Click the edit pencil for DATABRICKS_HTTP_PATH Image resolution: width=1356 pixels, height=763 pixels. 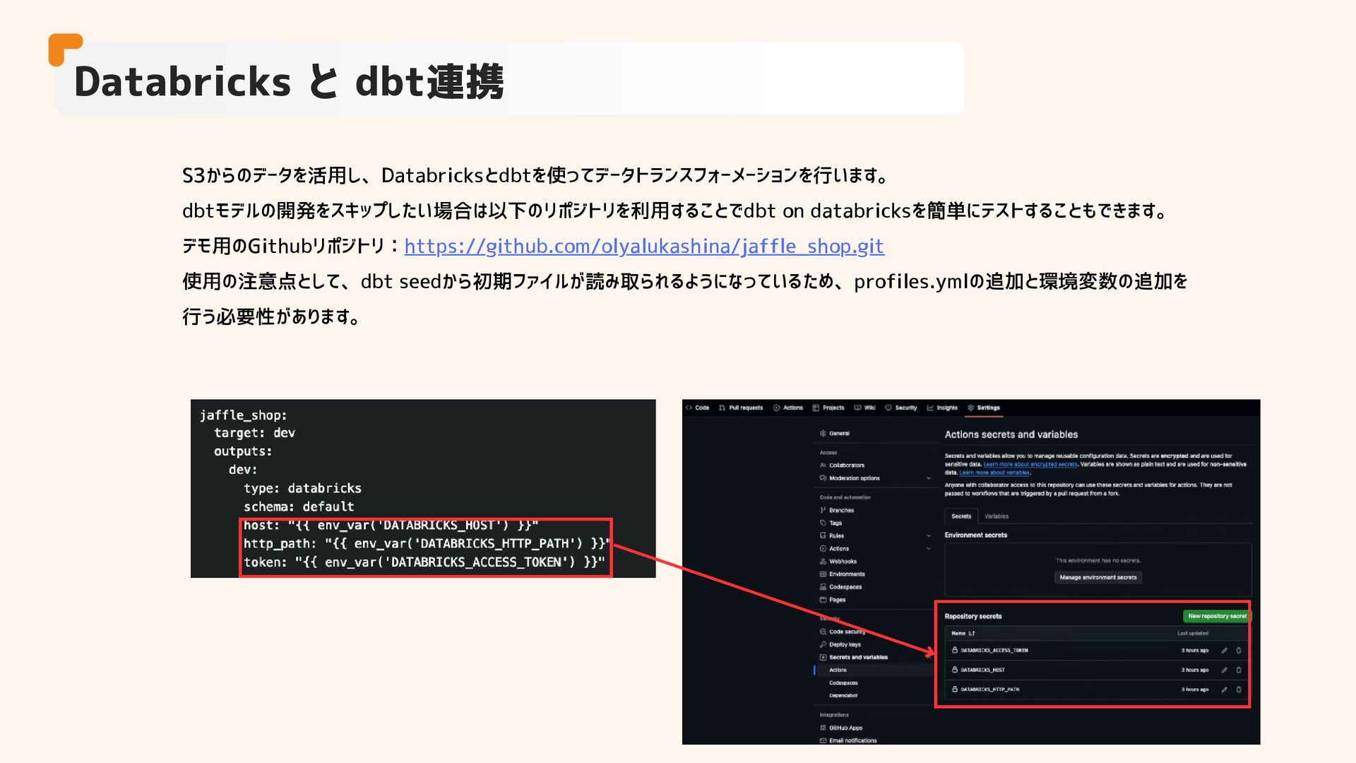pos(1224,690)
